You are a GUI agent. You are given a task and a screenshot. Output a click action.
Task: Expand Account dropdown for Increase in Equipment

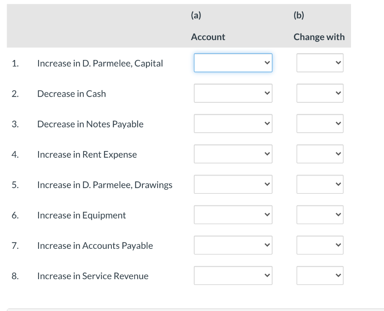(x=233, y=215)
